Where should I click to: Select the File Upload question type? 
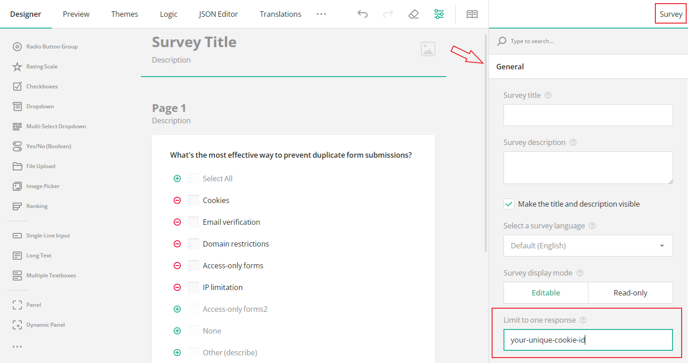click(x=40, y=166)
